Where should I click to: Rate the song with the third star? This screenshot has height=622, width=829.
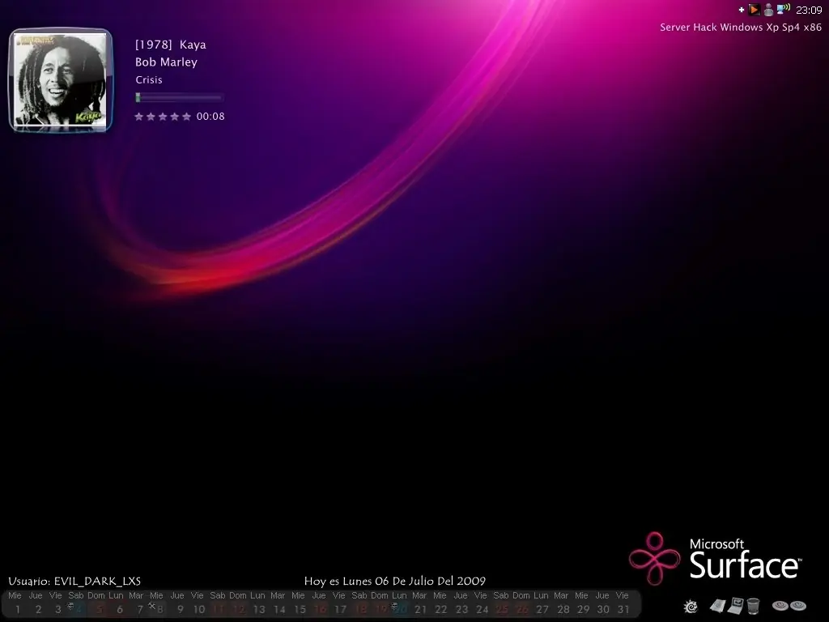(163, 117)
